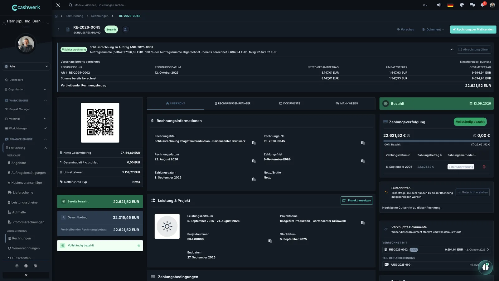Click Abrechnung öffnen

474,49
